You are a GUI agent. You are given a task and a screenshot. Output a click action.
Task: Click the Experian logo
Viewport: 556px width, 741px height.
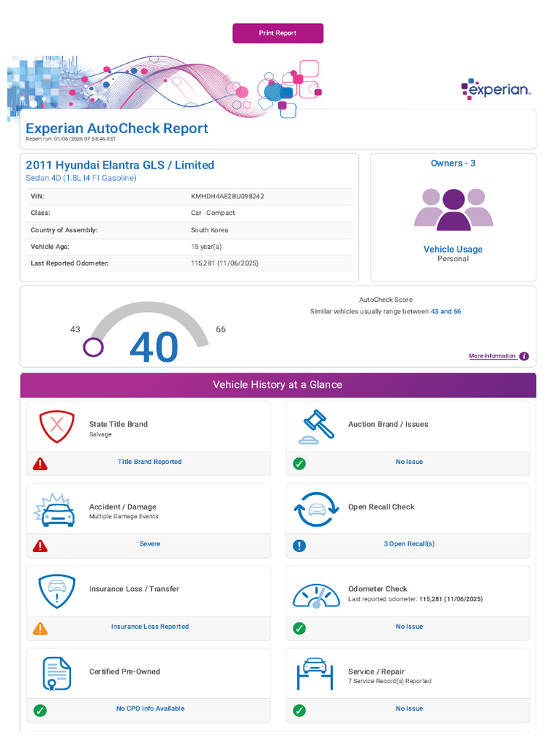[496, 89]
